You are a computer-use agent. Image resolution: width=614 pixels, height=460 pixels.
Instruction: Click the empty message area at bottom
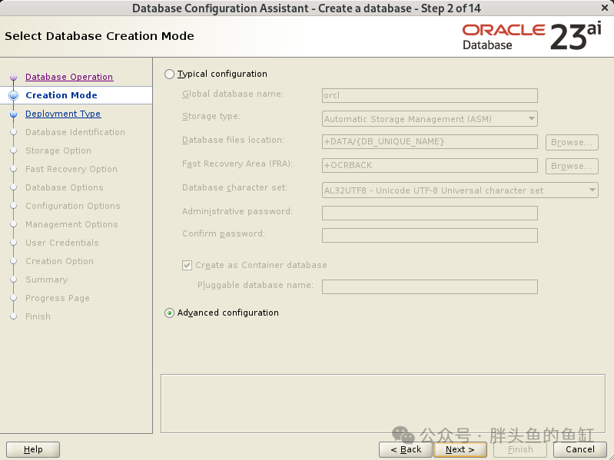click(383, 404)
